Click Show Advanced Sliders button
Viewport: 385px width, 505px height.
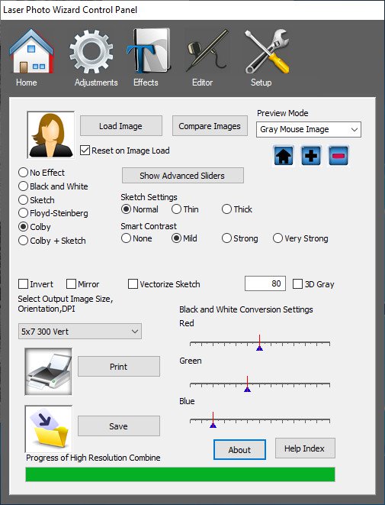coord(182,176)
